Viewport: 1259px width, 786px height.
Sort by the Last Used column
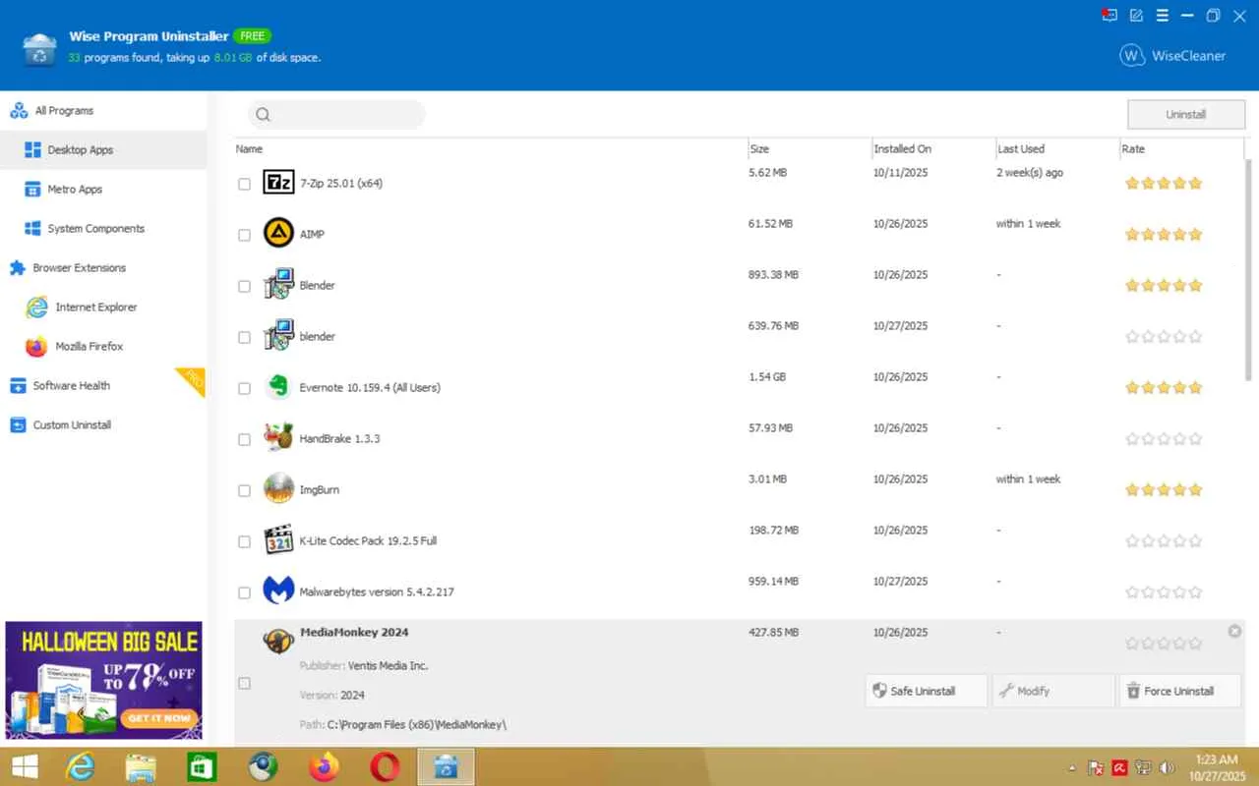1057,149
